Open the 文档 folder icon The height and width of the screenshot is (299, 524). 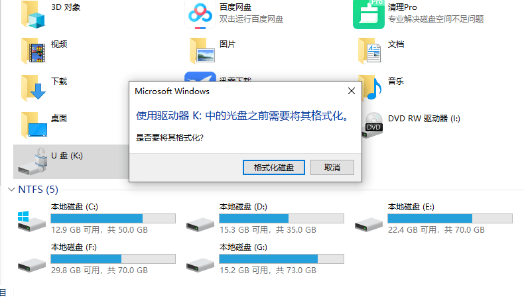tap(369, 50)
